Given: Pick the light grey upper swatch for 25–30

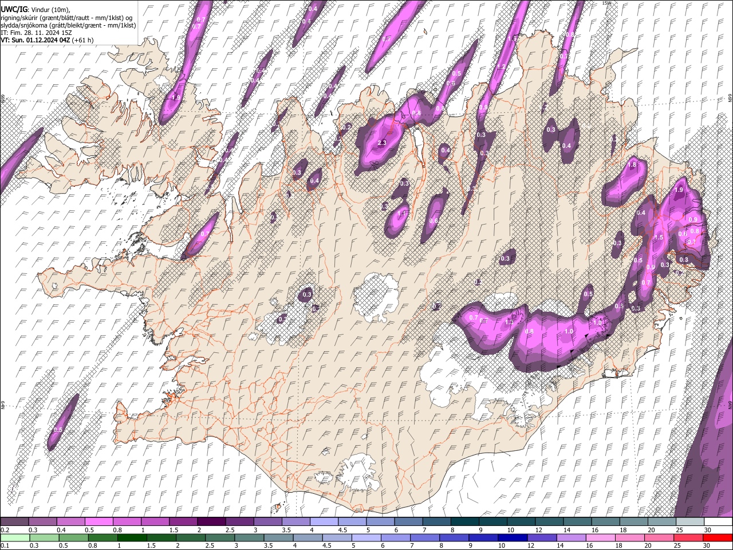Looking at the screenshot, I should [x=689, y=522].
